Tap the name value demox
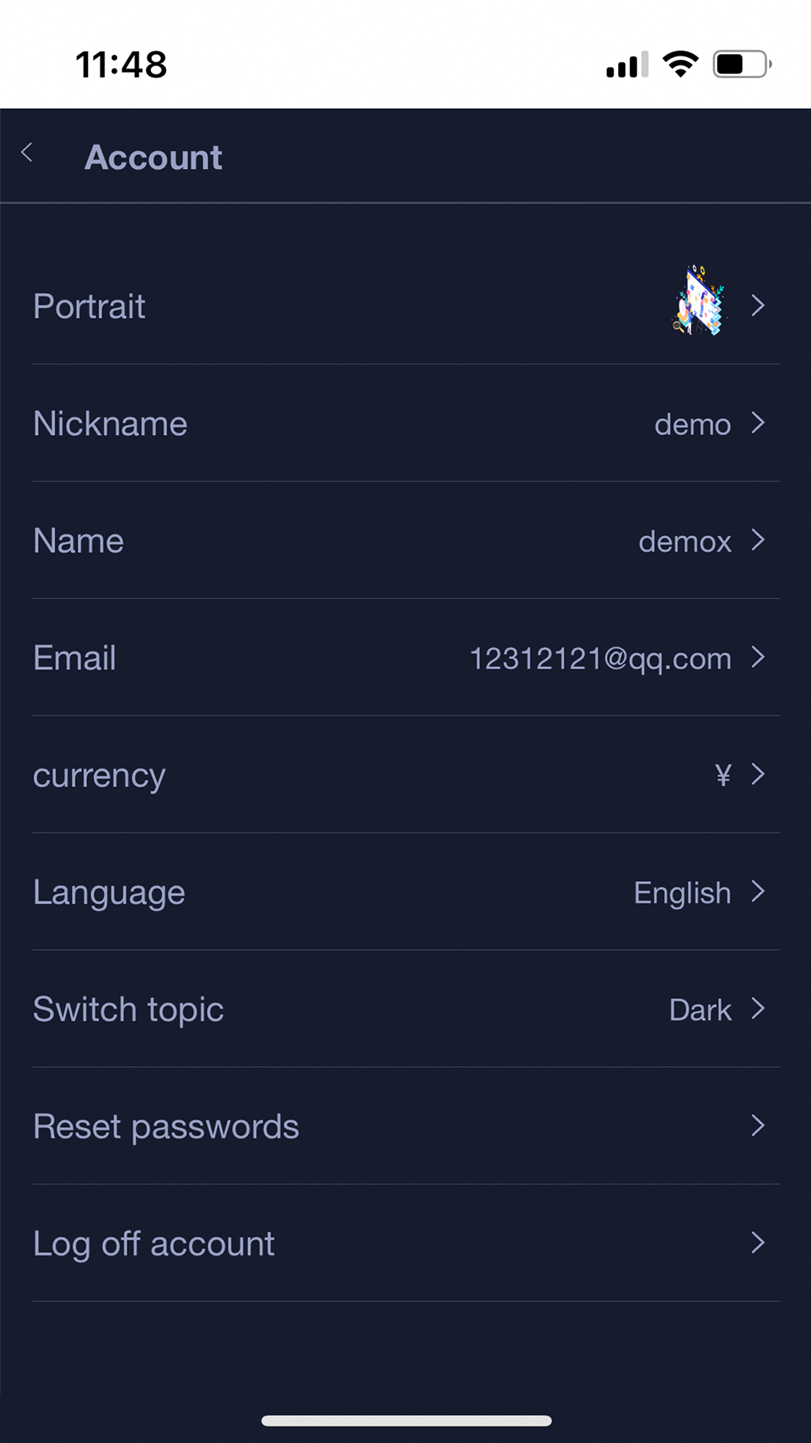This screenshot has height=1443, width=811. click(x=685, y=542)
